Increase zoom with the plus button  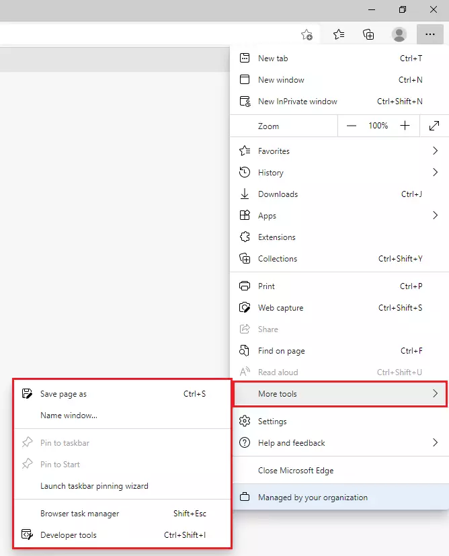point(405,126)
